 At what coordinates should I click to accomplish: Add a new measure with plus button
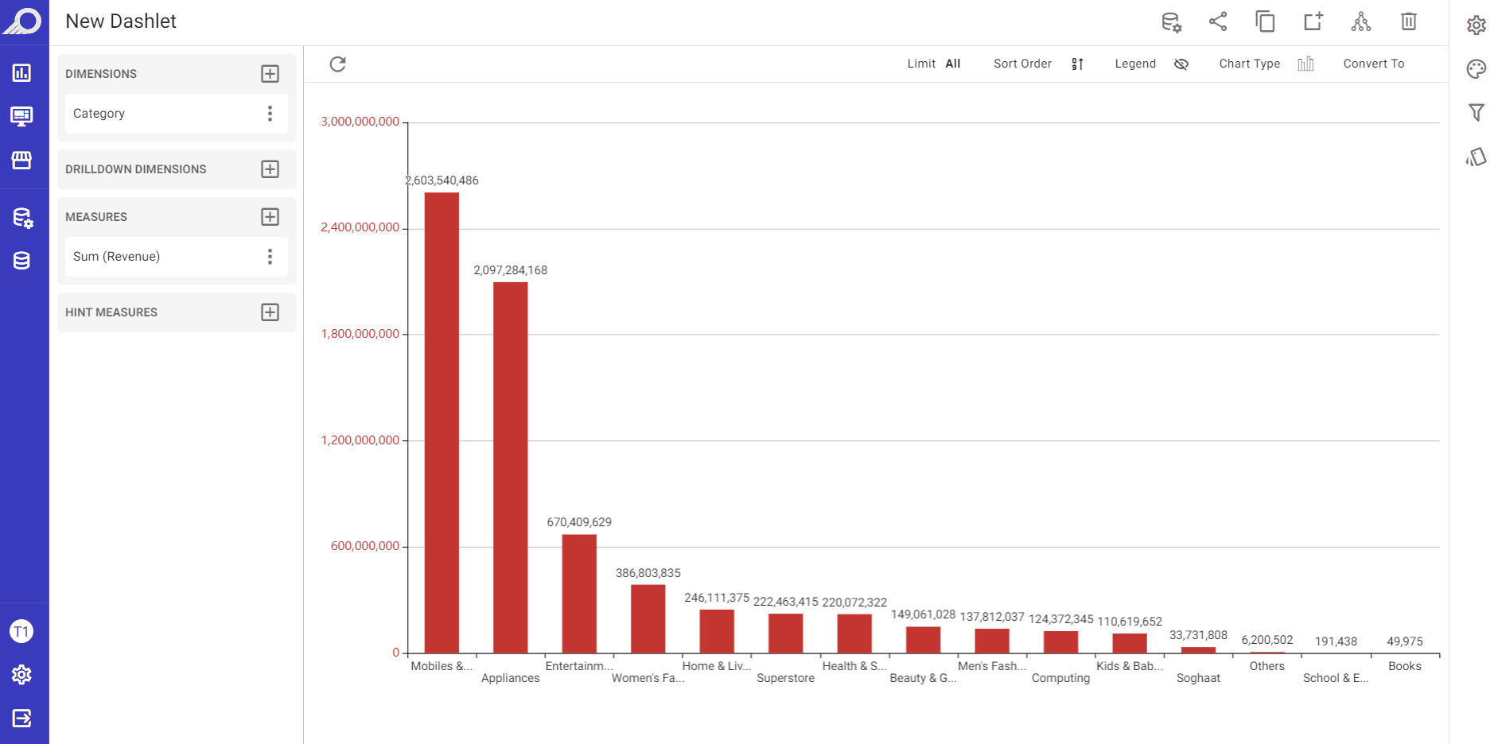coord(270,217)
